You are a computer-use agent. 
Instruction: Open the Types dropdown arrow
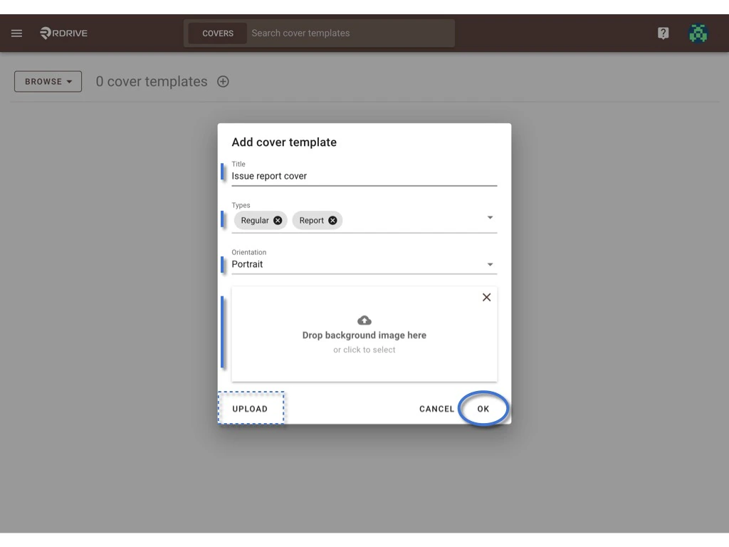click(x=490, y=218)
